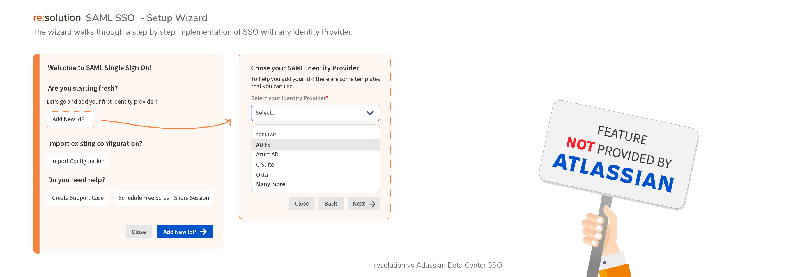This screenshot has width=800, height=277.
Task: Schedule Free Screen Share Session
Action: [x=164, y=198]
